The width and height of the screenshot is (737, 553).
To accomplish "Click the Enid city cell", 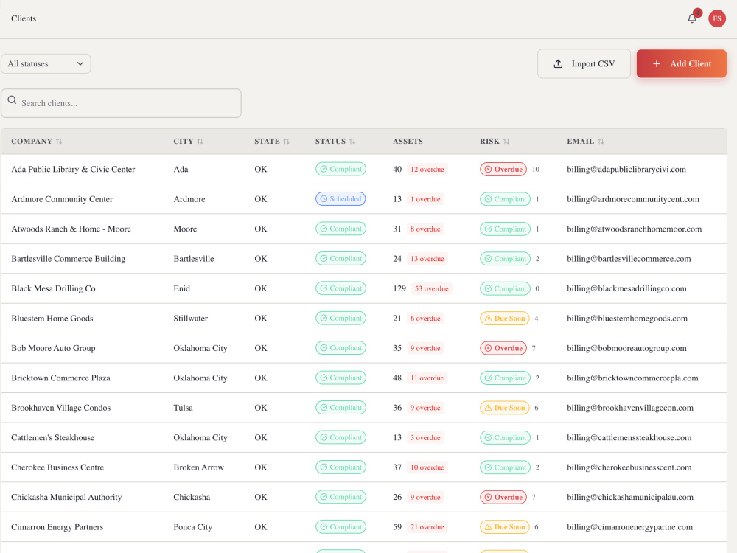I will tap(181, 288).
